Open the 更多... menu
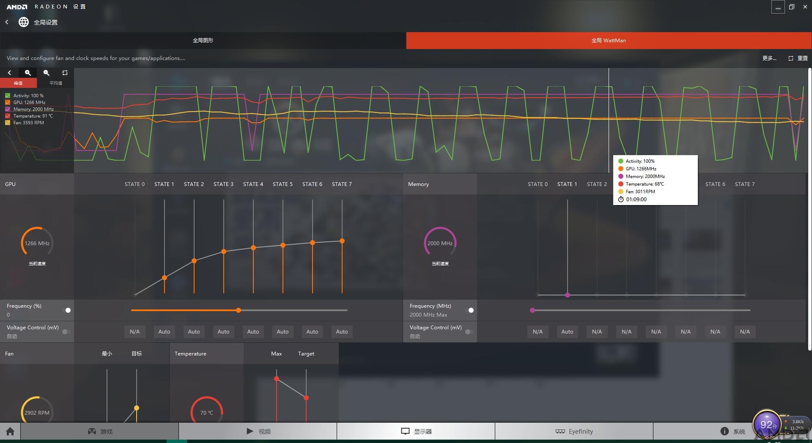The image size is (812, 443). pyautogui.click(x=769, y=58)
